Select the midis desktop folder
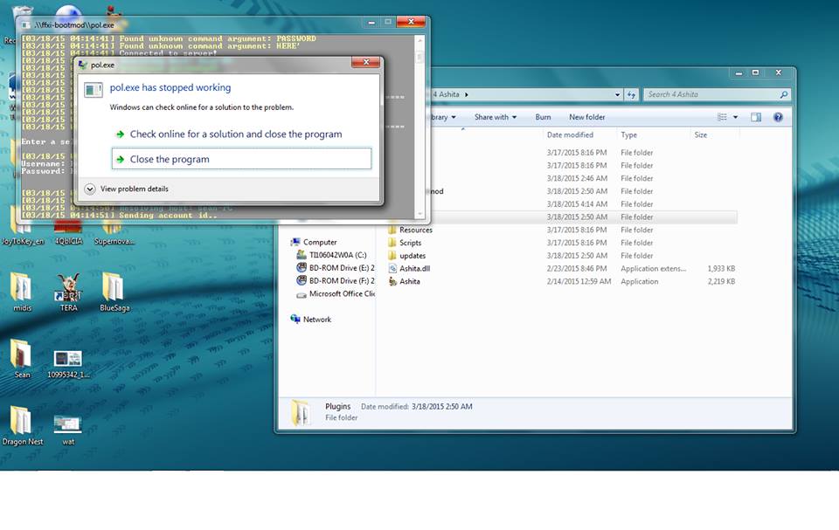This screenshot has width=839, height=530. 20,289
